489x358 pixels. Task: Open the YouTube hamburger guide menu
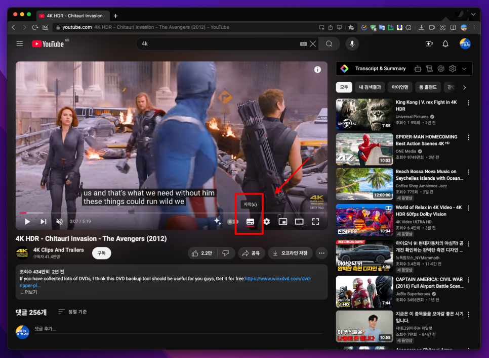[20, 44]
